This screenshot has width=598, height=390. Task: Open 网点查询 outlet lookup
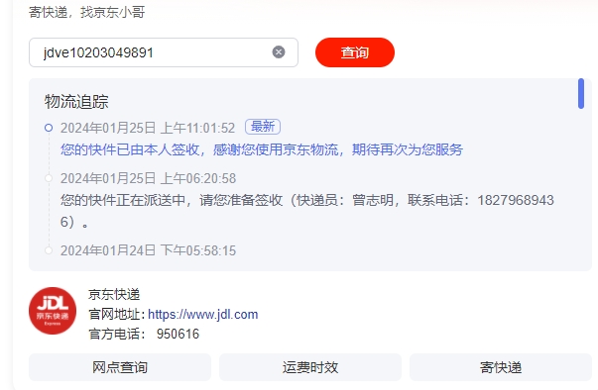pyautogui.click(x=120, y=367)
